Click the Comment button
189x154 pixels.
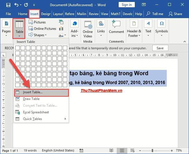tap(116, 26)
